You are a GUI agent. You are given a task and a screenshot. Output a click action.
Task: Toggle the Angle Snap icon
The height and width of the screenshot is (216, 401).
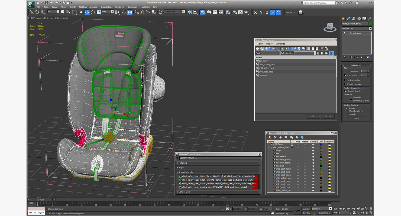[143, 12]
